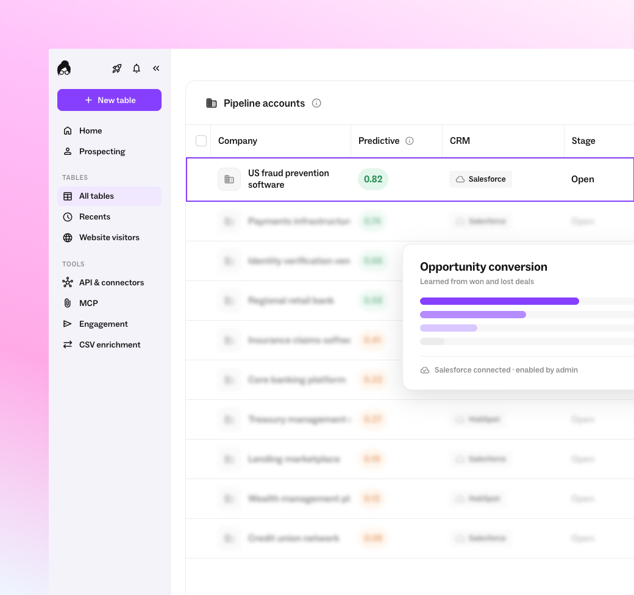Viewport: 634px width, 595px height.
Task: Show info for Pipeline accounts
Action: point(316,103)
